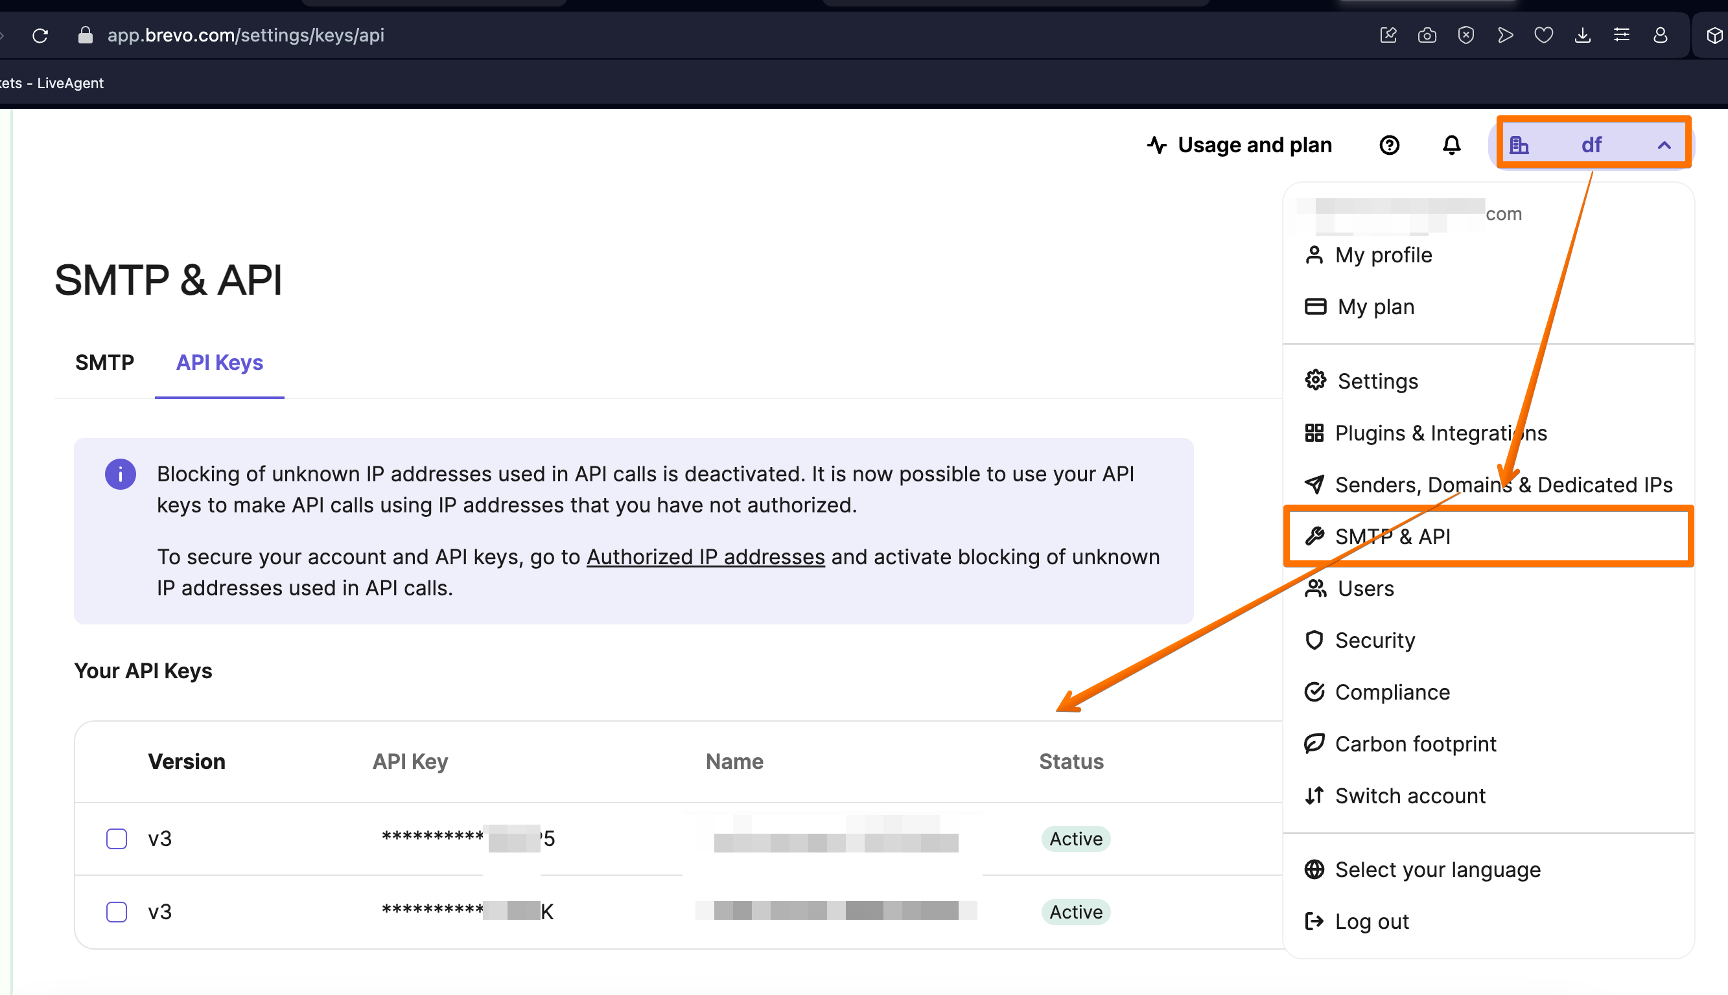
Task: Click the browser address bar
Action: (246, 35)
